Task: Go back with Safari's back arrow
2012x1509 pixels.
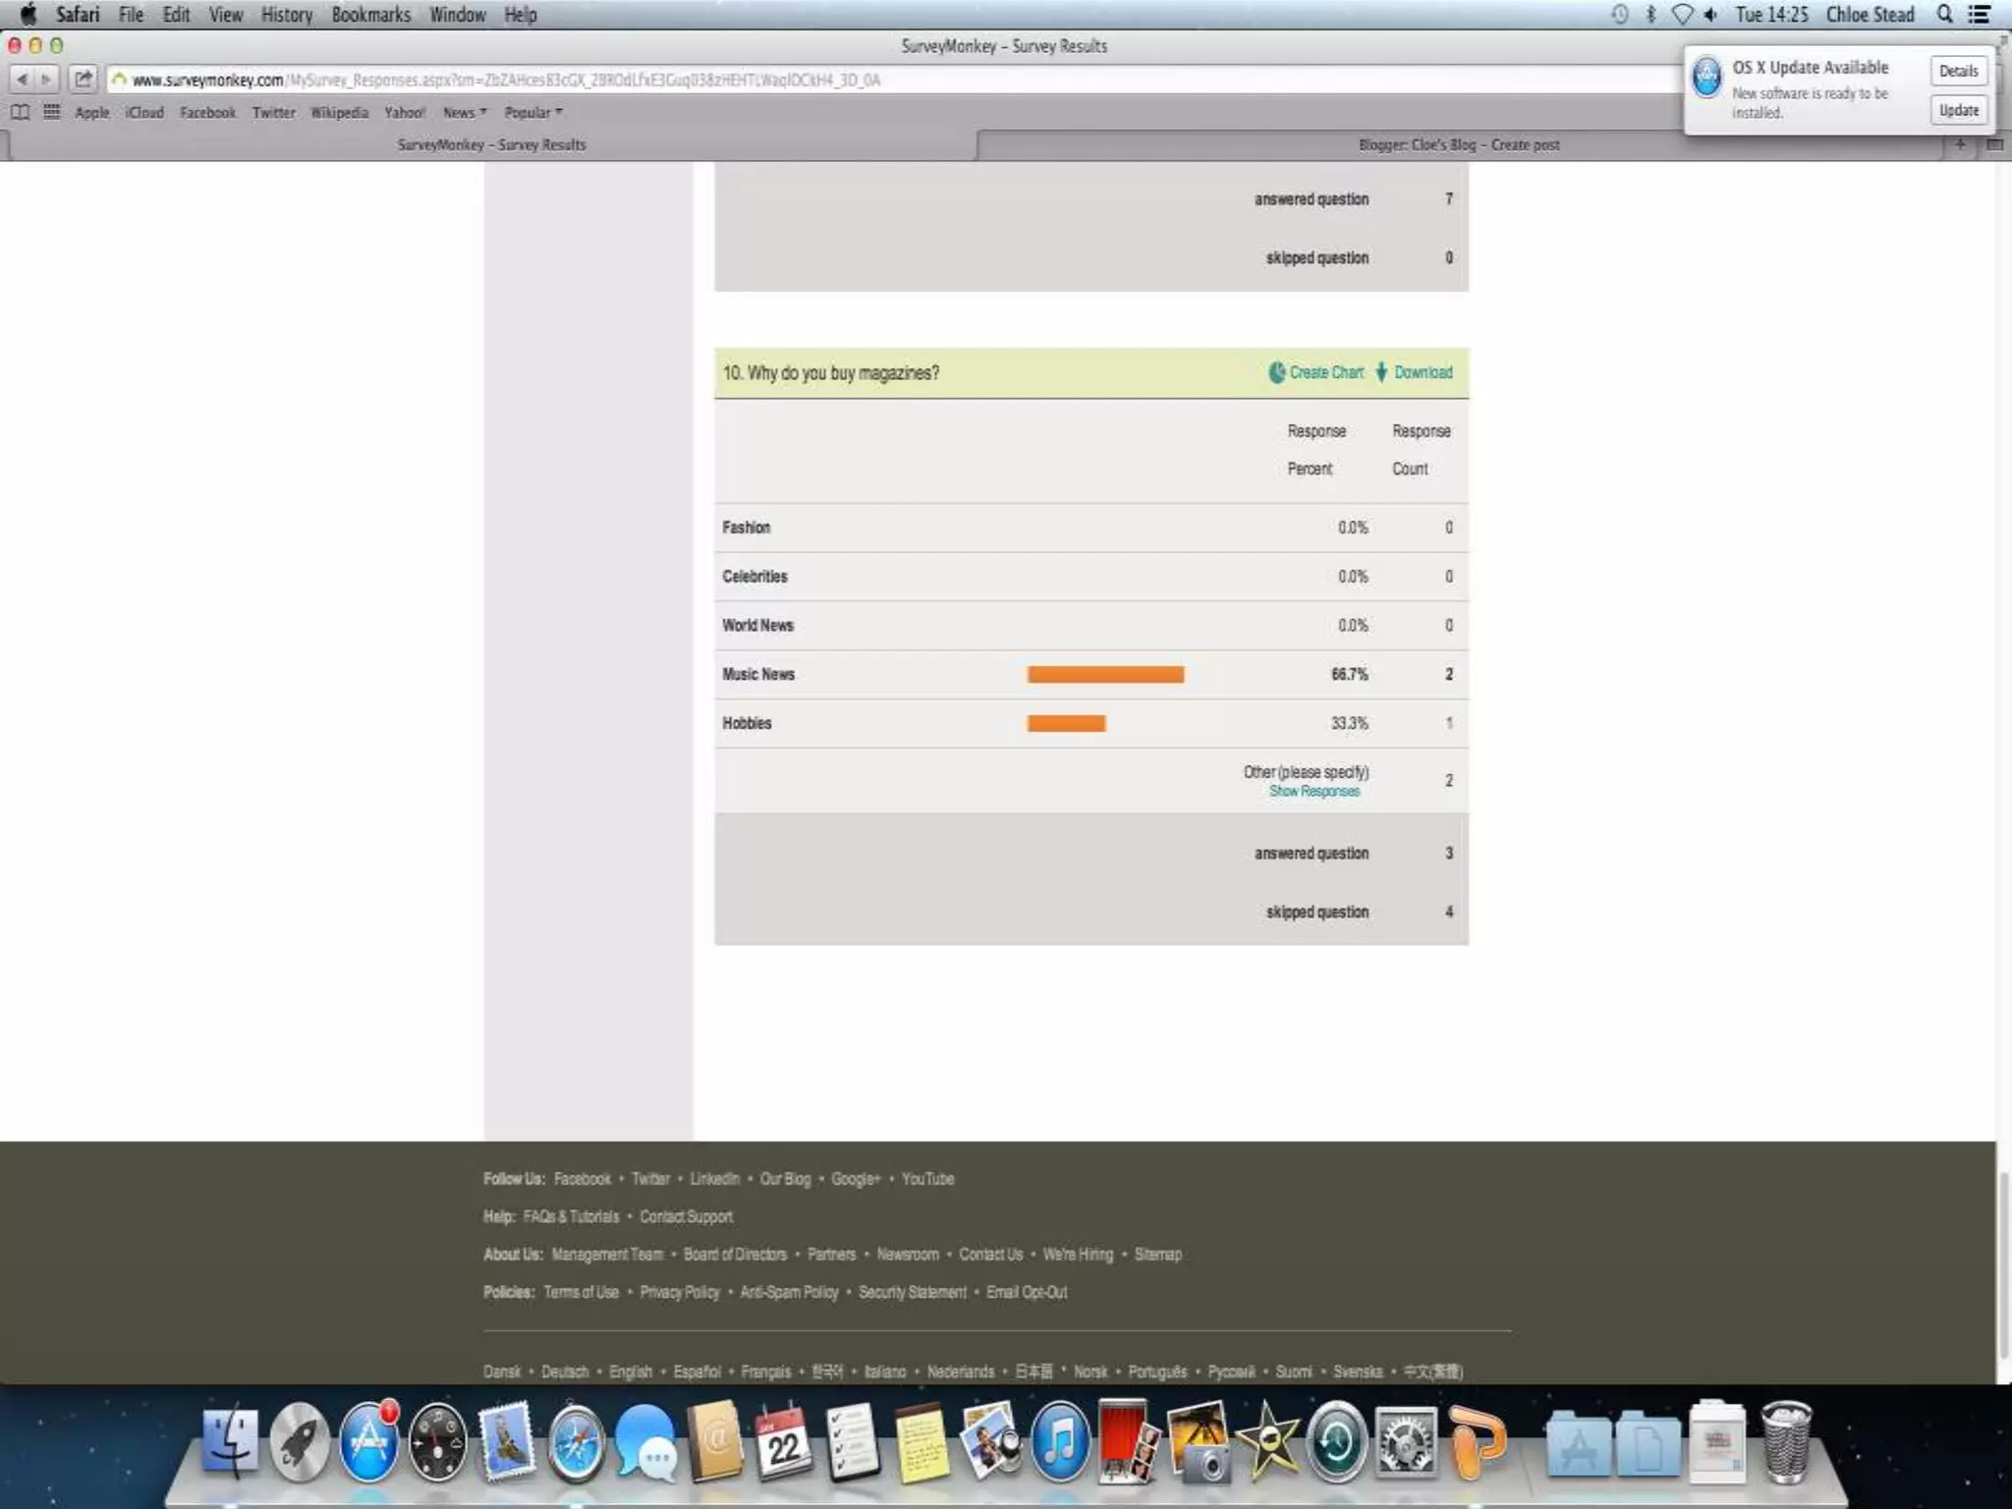Action: coord(22,79)
